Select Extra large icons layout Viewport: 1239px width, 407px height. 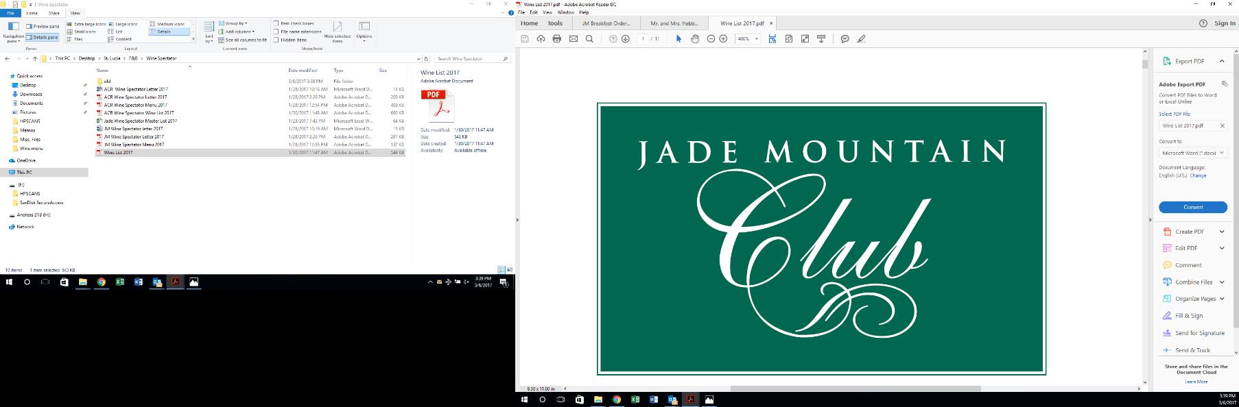(86, 24)
